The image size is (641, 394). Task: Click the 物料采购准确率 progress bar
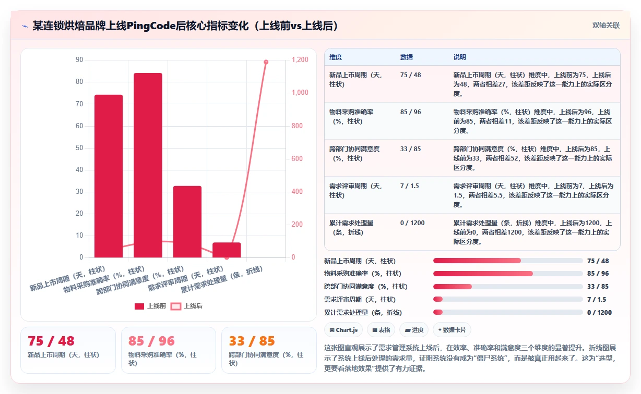[508, 274]
